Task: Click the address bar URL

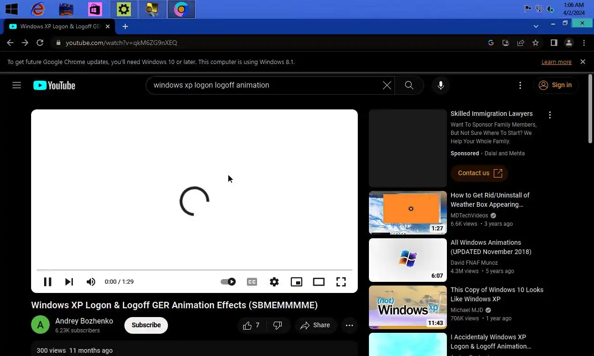Action: tap(122, 43)
